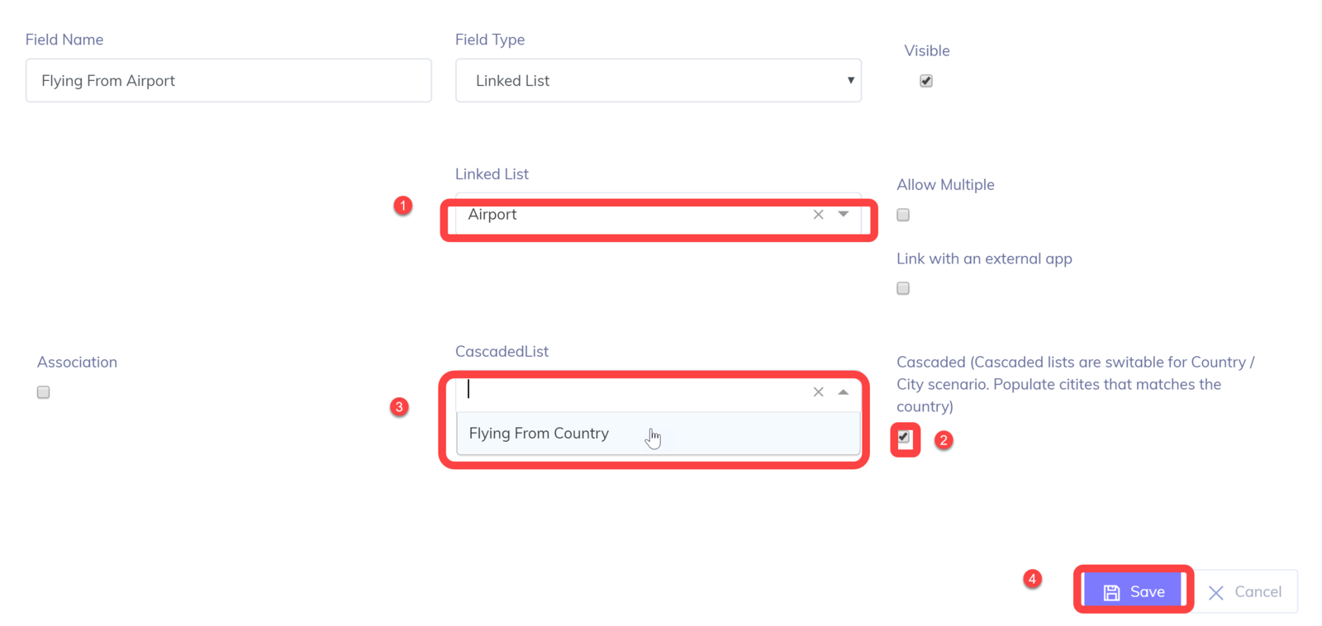The width and height of the screenshot is (1322, 626).
Task: Click the X icon beside Cancel
Action: 1215,592
